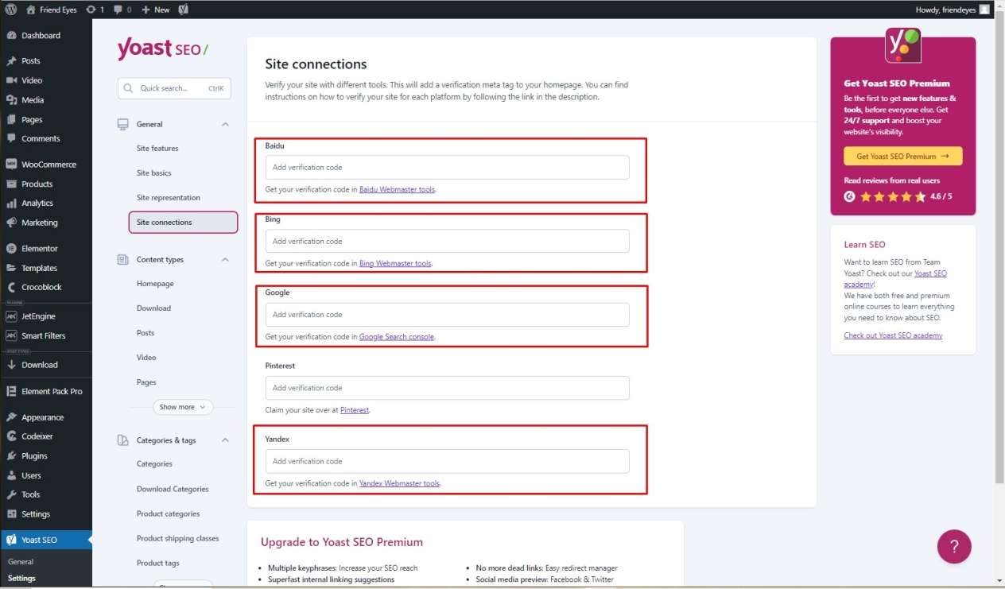Open Users in admin sidebar

pyautogui.click(x=31, y=475)
